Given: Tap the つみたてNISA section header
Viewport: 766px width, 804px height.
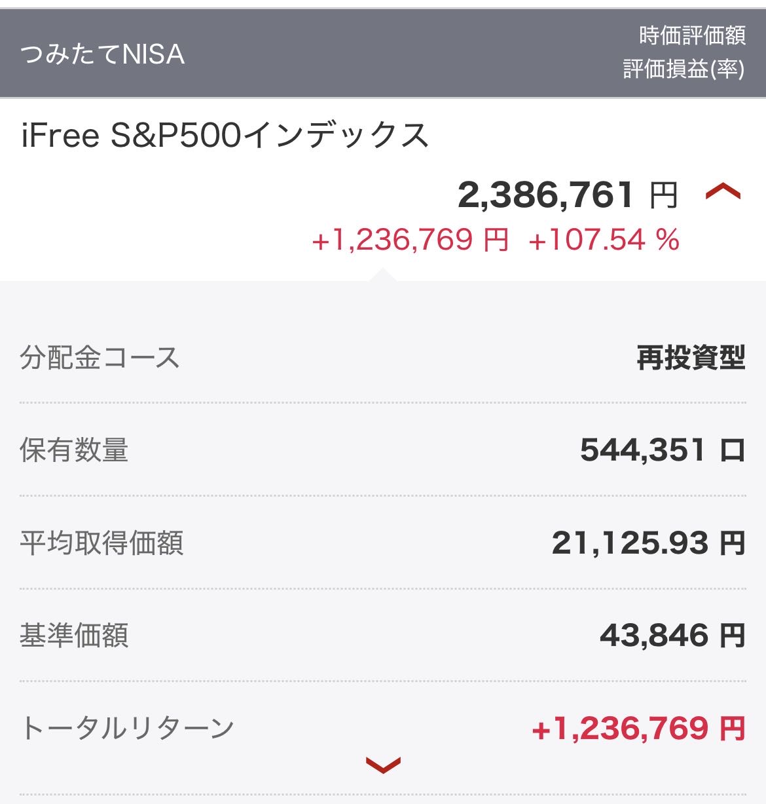Looking at the screenshot, I should tap(103, 54).
